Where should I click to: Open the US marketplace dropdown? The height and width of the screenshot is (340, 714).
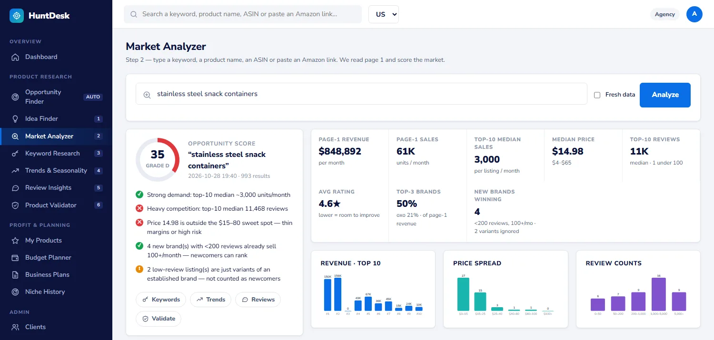(384, 14)
